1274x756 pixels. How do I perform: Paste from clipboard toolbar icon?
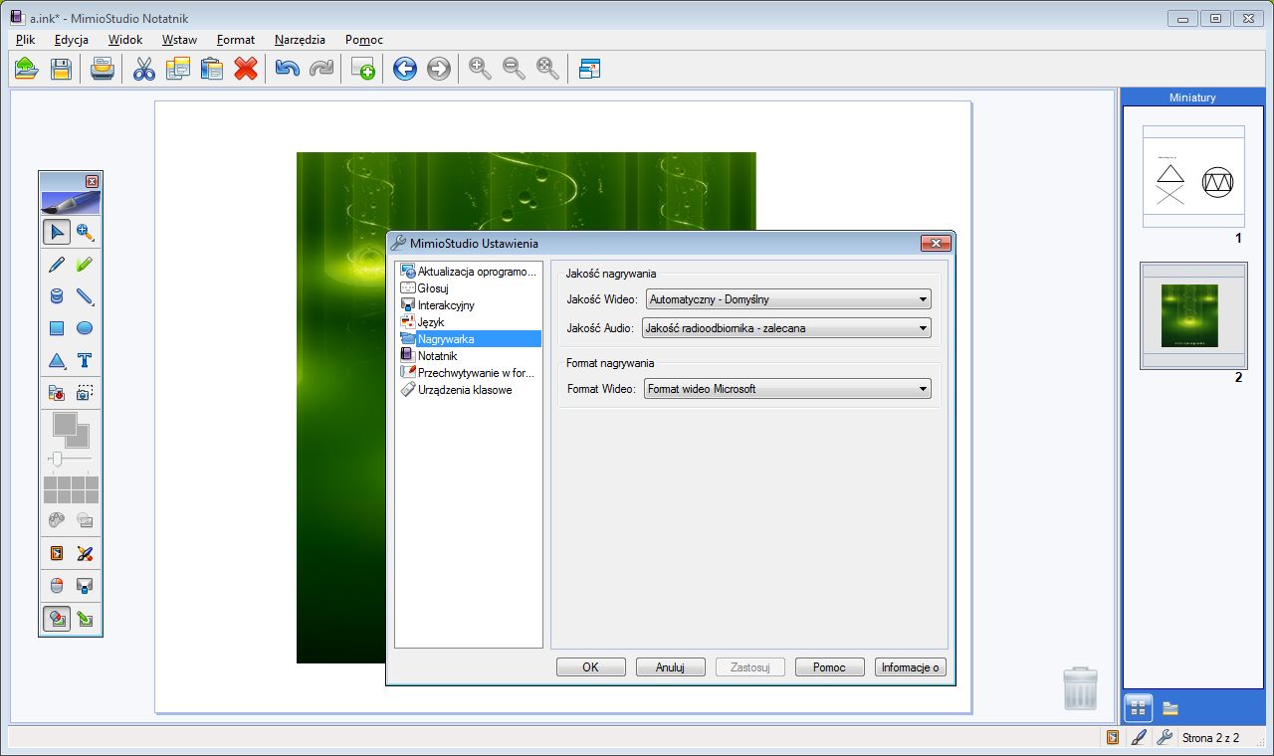click(212, 69)
